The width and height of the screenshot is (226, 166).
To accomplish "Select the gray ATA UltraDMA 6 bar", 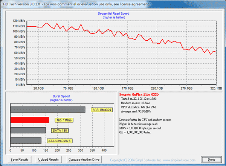I will [x=26, y=140].
